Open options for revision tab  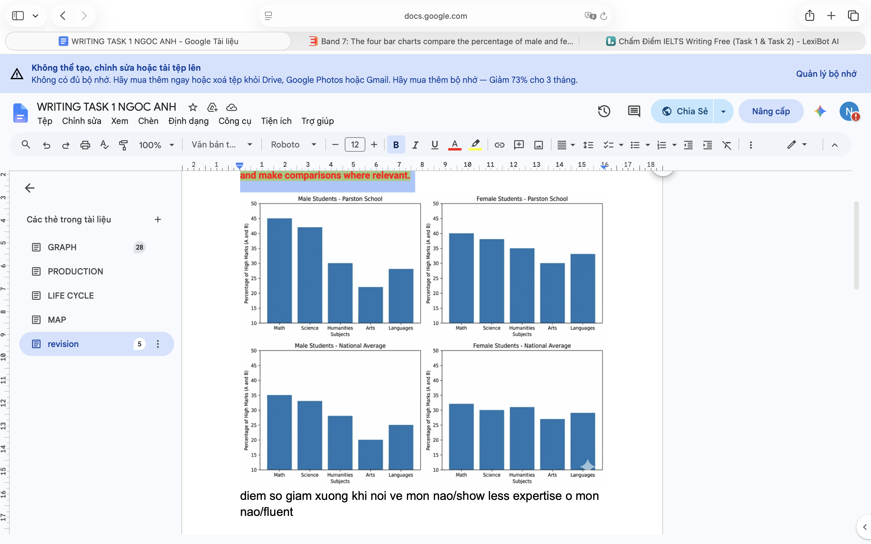pyautogui.click(x=158, y=344)
